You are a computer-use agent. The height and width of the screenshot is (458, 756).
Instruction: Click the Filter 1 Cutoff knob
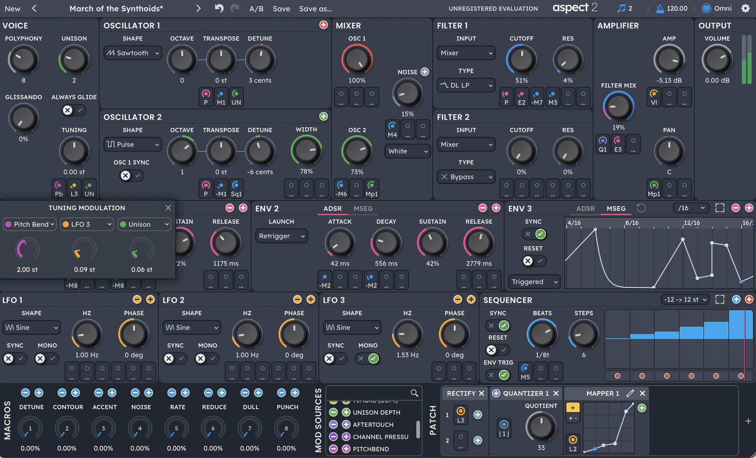pyautogui.click(x=521, y=59)
